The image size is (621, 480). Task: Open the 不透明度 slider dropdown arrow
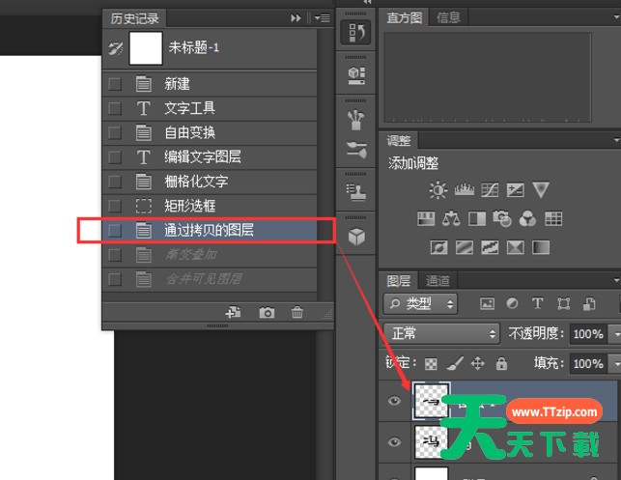pyautogui.click(x=616, y=334)
